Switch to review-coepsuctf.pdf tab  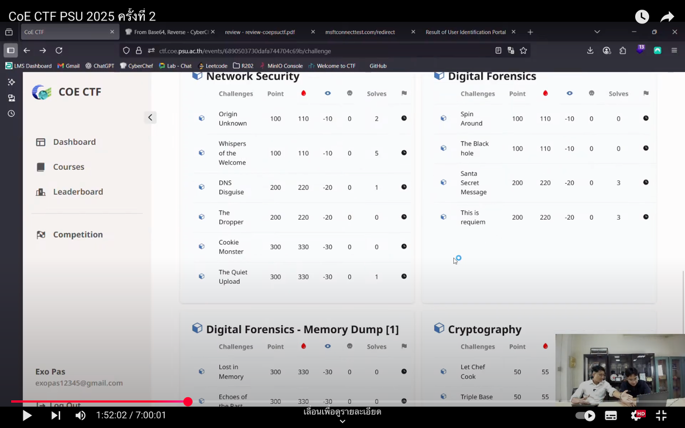pos(260,32)
